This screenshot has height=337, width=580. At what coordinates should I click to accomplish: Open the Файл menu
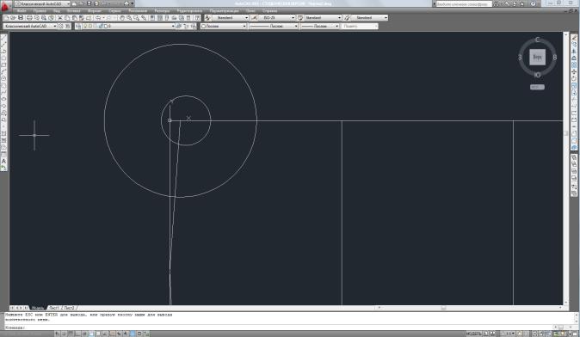click(22, 11)
